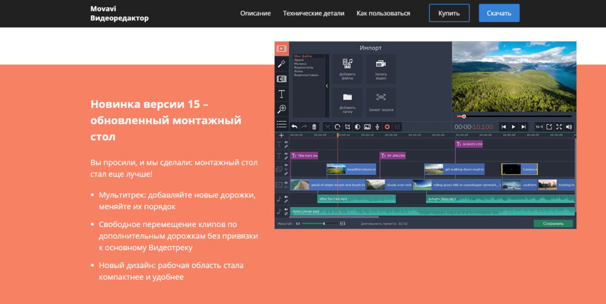Open Технические детали in top navigation

[x=314, y=13]
